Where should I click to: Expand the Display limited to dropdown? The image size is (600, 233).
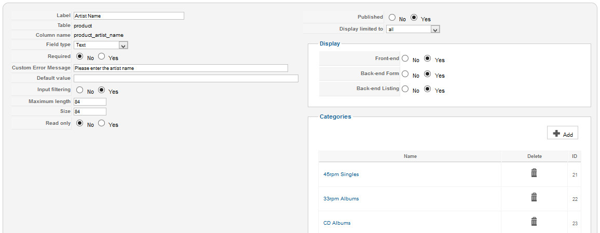(x=413, y=30)
